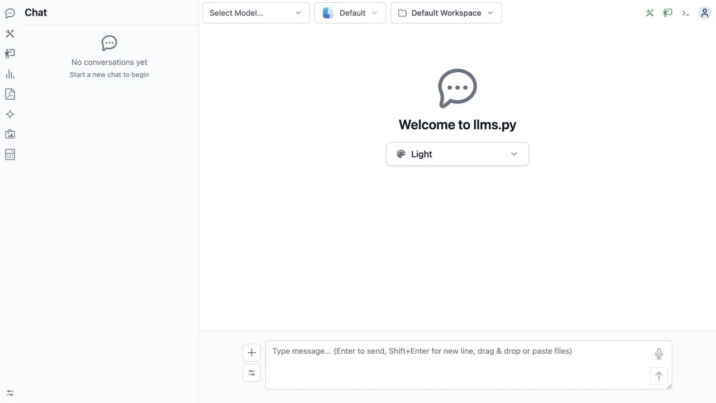Click the "Chat" panel title

click(36, 12)
